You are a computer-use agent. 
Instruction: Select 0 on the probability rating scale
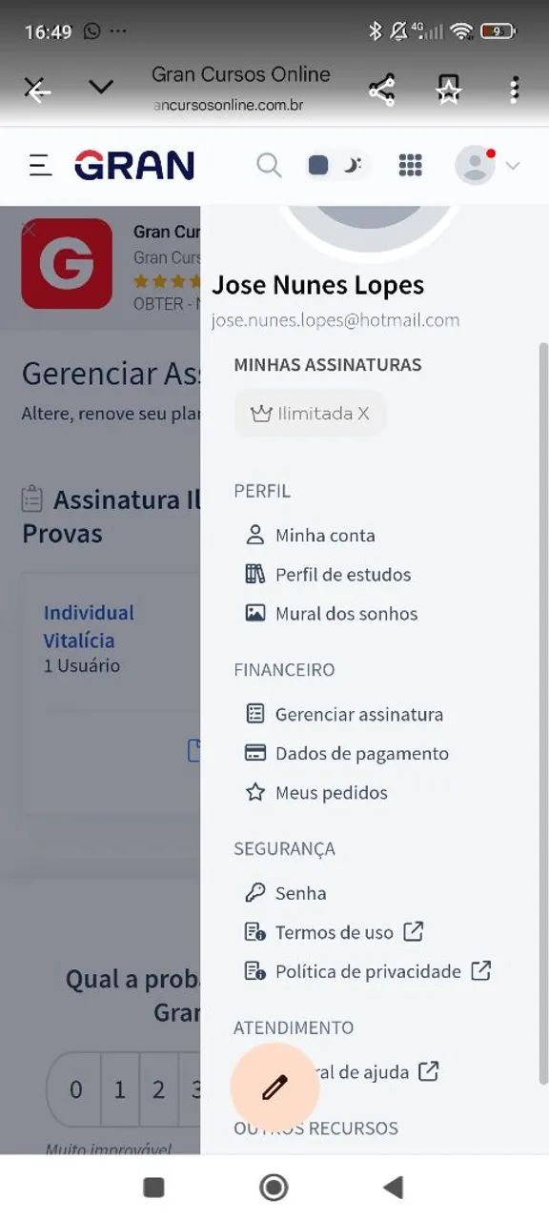(x=74, y=1089)
